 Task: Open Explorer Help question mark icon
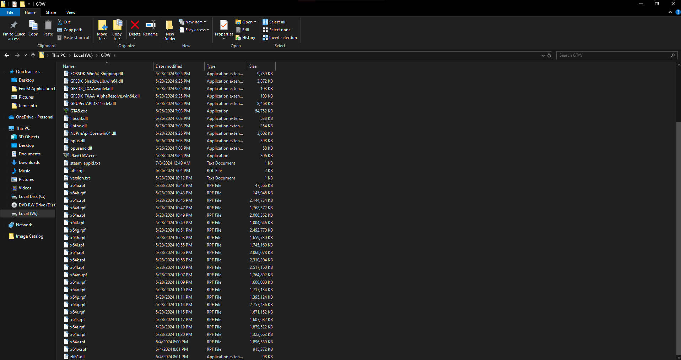tap(677, 12)
